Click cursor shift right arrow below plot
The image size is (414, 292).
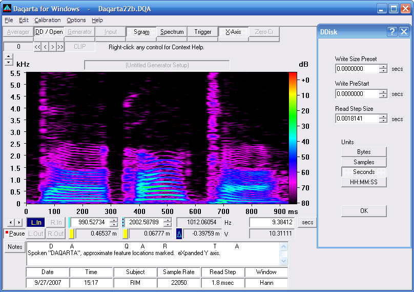click(x=19, y=222)
